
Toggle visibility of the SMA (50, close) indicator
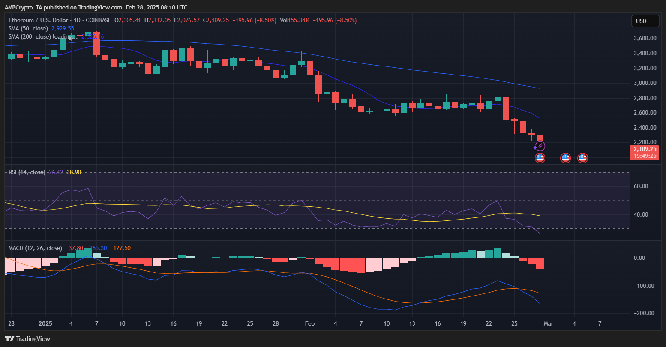coord(27,28)
